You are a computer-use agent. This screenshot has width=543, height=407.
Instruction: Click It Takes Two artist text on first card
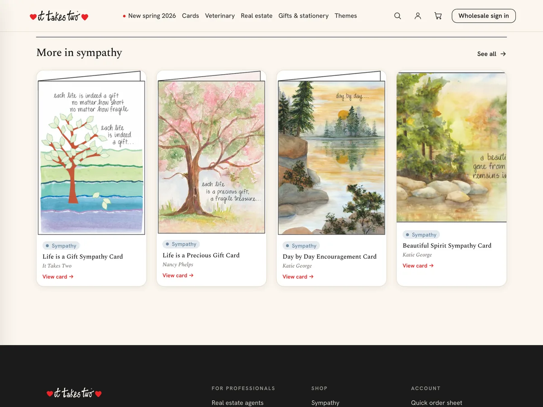tap(57, 266)
